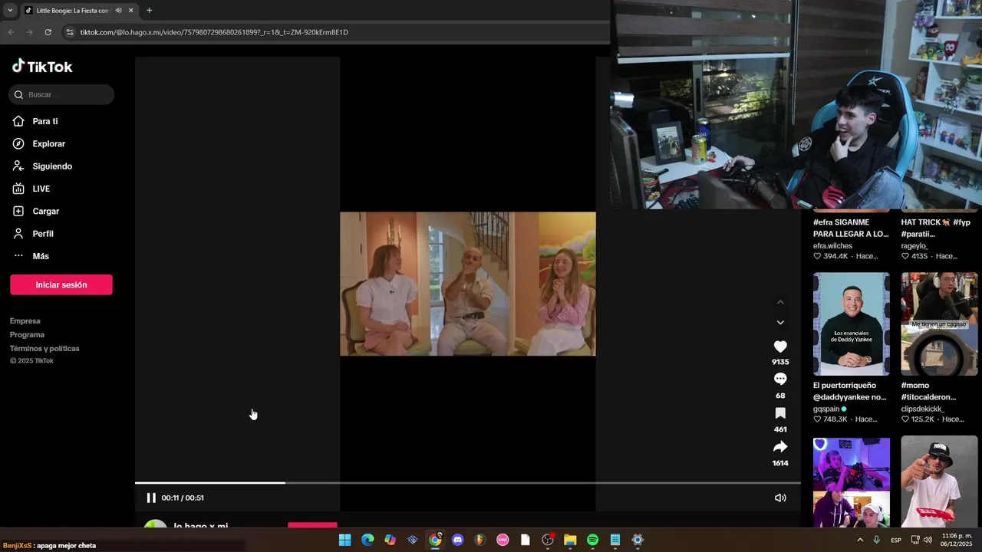
Task: Open the pink round taskbar app
Action: (x=503, y=540)
